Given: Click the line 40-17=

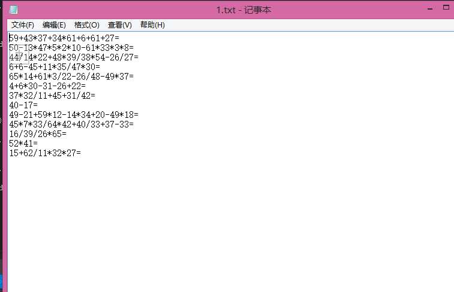Looking at the screenshot, I should pos(23,105).
